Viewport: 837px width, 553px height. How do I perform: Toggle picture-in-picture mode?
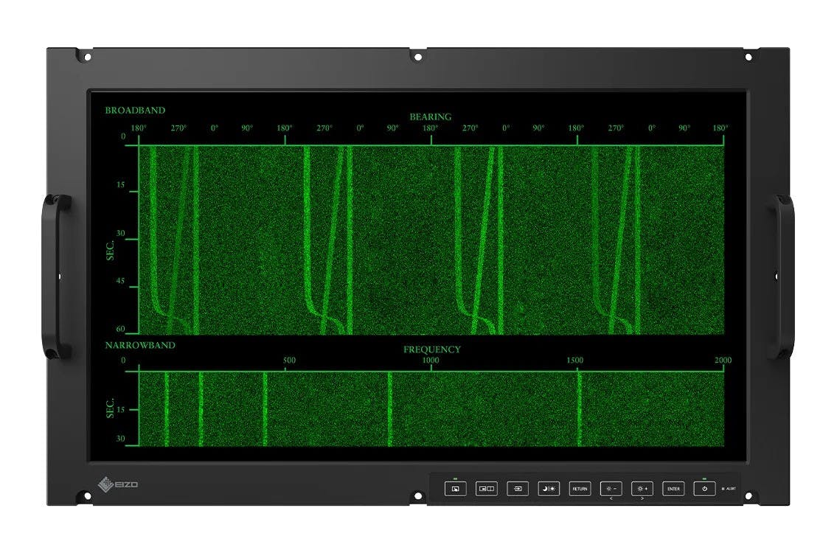tap(487, 488)
